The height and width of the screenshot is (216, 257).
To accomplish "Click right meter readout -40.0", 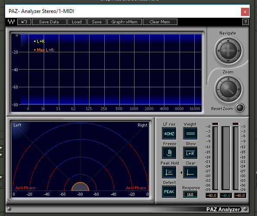I will click(240, 195).
